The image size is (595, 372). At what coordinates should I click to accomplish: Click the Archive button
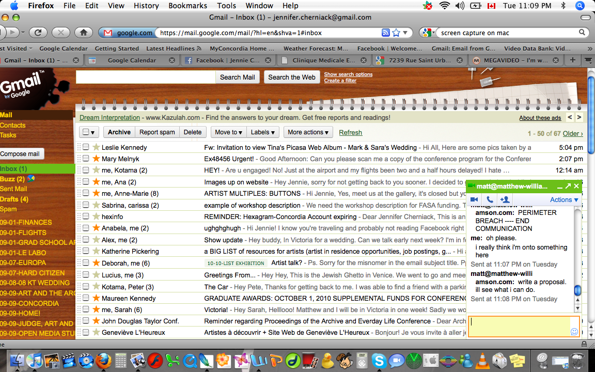pyautogui.click(x=119, y=132)
